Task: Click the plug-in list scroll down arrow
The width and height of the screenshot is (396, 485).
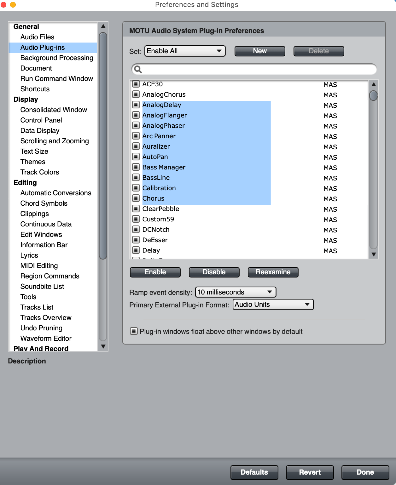Action: pyautogui.click(x=374, y=254)
